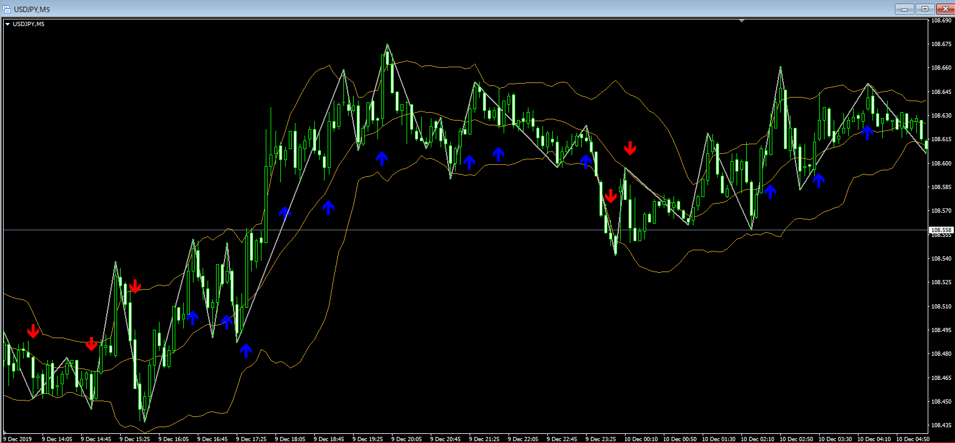Screen dimensions: 955x443
Task: Select the blue up arrow above 10 Dec 04:10
Action: (867, 132)
